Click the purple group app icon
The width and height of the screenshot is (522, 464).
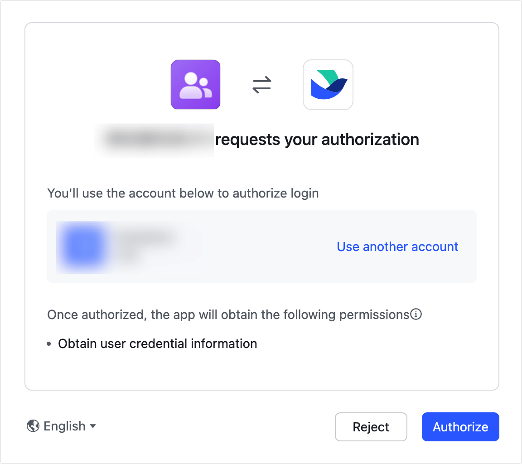[196, 85]
